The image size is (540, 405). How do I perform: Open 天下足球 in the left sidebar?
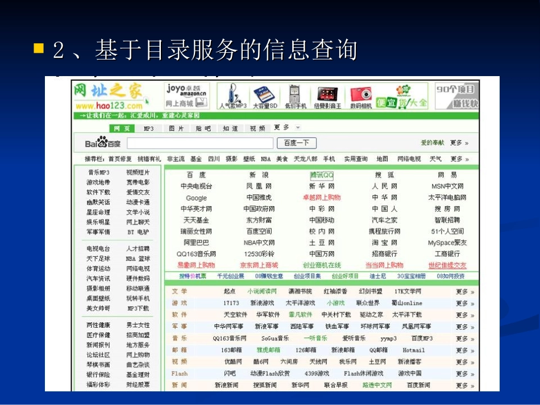[x=98, y=258]
